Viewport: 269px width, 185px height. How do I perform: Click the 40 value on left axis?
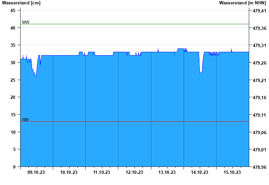click(13, 28)
